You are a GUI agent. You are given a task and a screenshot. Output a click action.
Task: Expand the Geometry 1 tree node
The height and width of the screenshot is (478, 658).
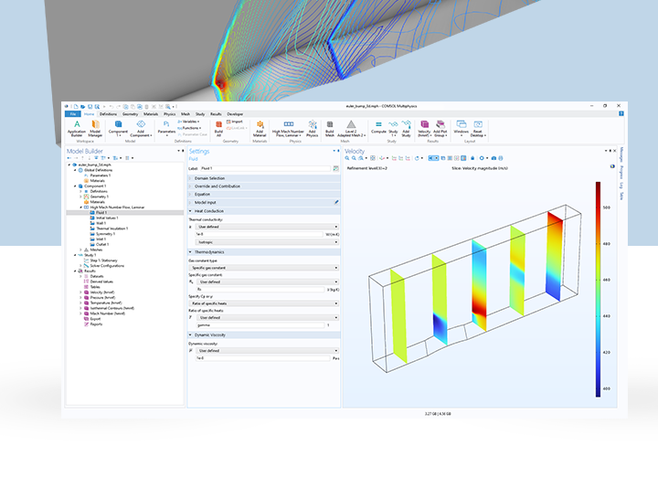tap(80, 197)
